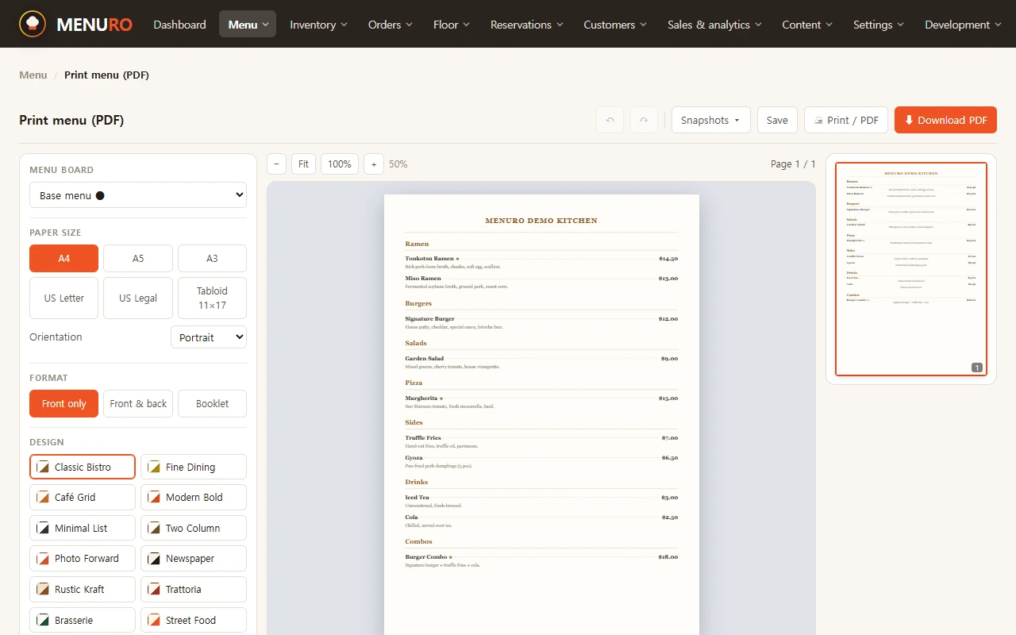Expand the Inventory nav menu
This screenshot has width=1016, height=635.
point(318,25)
